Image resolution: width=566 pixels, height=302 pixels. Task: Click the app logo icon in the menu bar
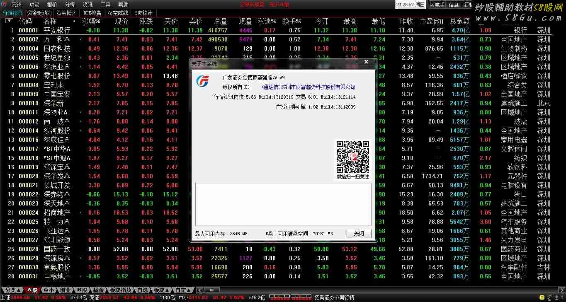(x=4, y=5)
